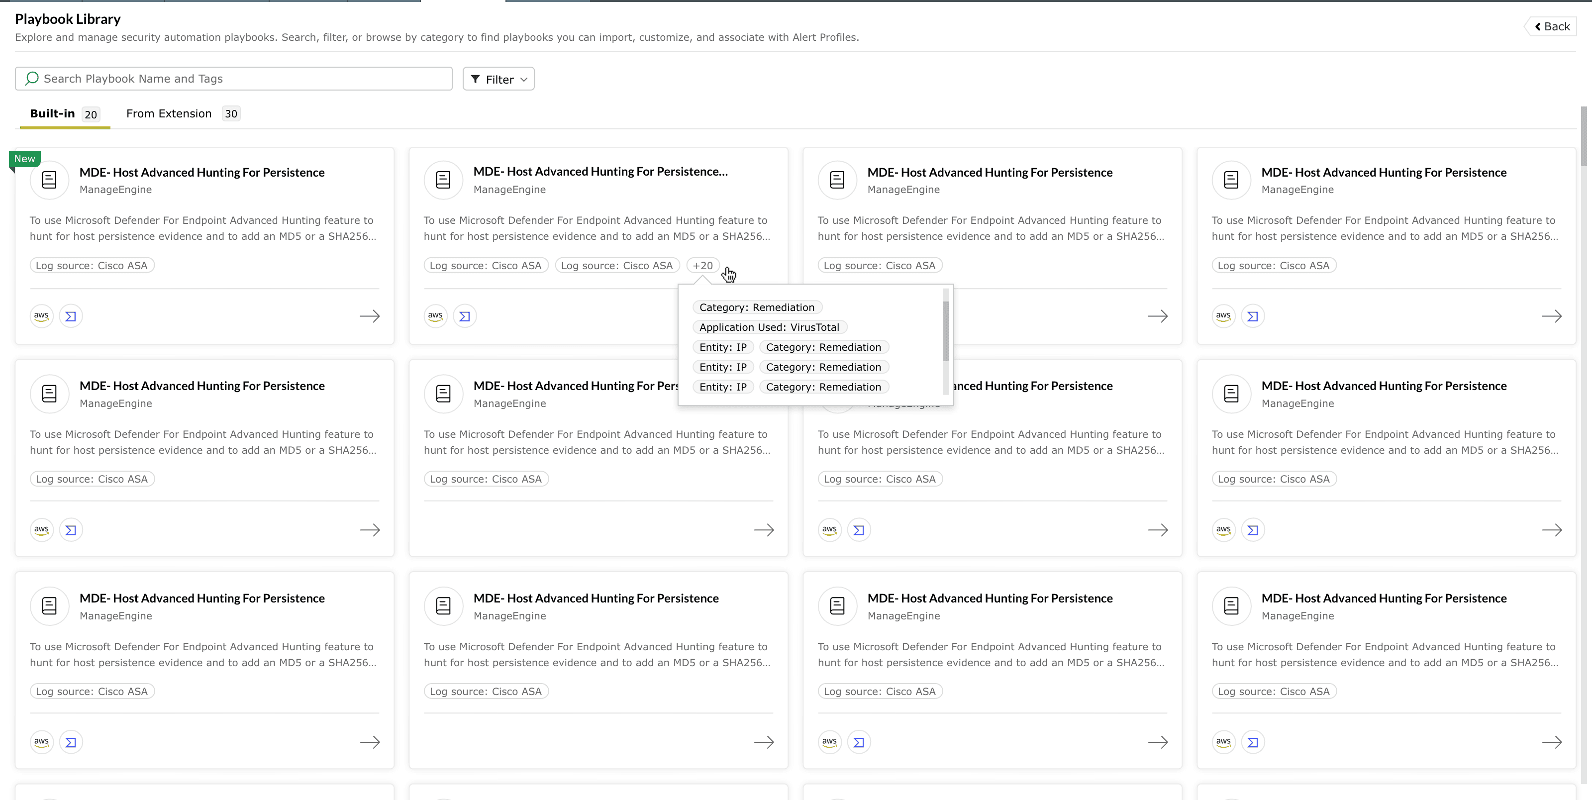Screen dimensions: 1592x800
Task: Click the arrow on the top row's third card
Action: [1158, 316]
